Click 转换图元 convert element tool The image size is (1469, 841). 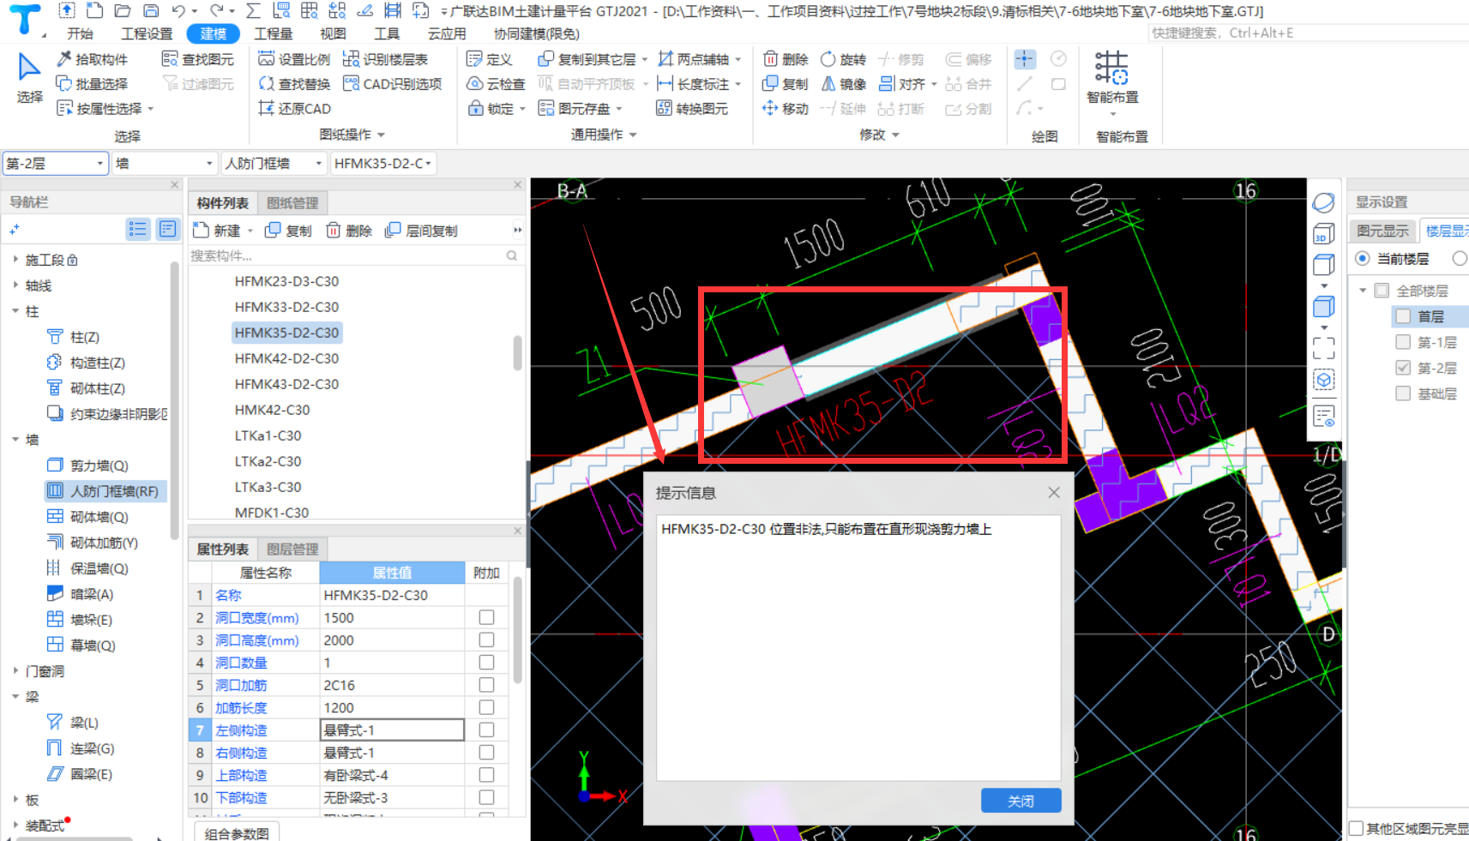(x=691, y=109)
